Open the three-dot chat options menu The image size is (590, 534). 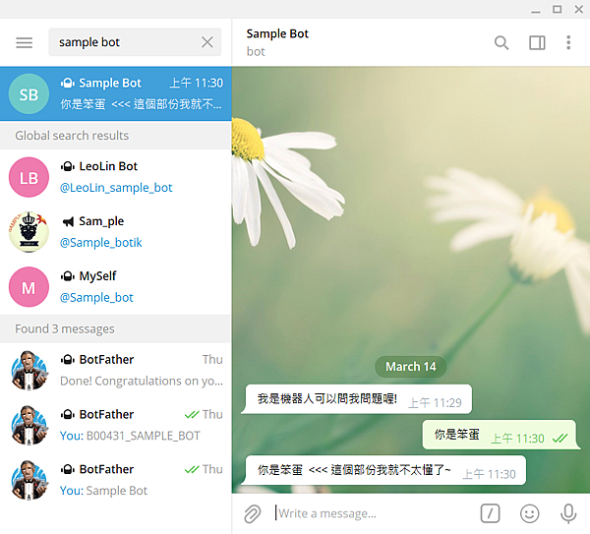tap(568, 42)
